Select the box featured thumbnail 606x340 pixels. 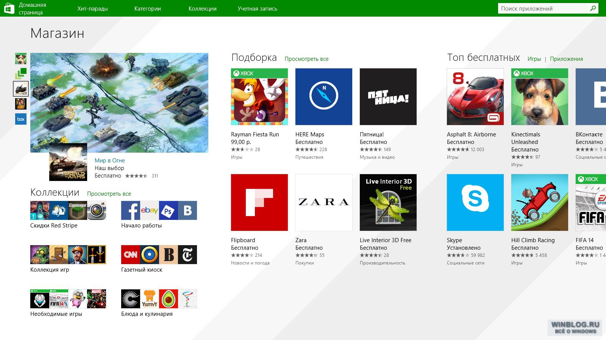coord(21,119)
